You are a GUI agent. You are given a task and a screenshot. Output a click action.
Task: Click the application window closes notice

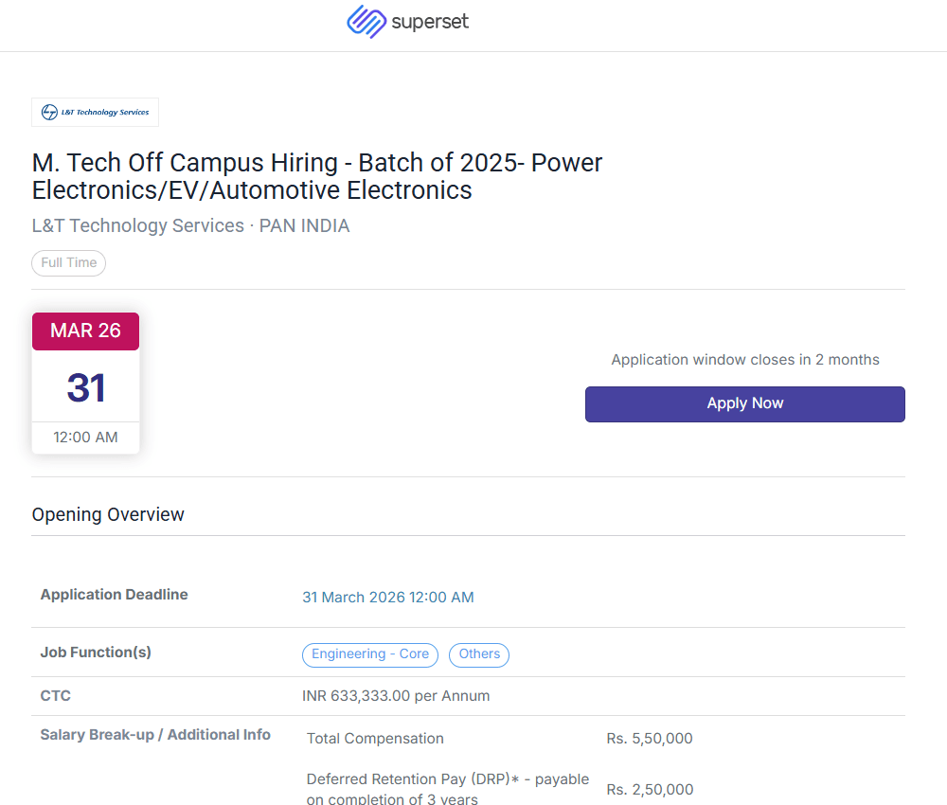point(744,360)
